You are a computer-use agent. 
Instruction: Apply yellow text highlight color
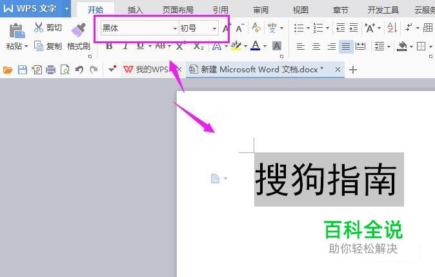pyautogui.click(x=236, y=46)
